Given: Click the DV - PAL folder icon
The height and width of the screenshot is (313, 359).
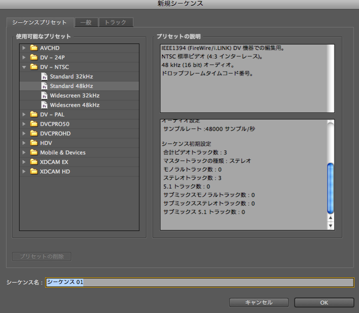Looking at the screenshot, I should pos(34,114).
